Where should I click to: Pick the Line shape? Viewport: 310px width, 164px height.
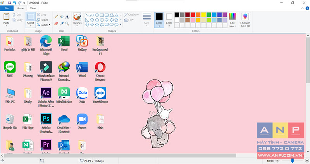point(87,15)
